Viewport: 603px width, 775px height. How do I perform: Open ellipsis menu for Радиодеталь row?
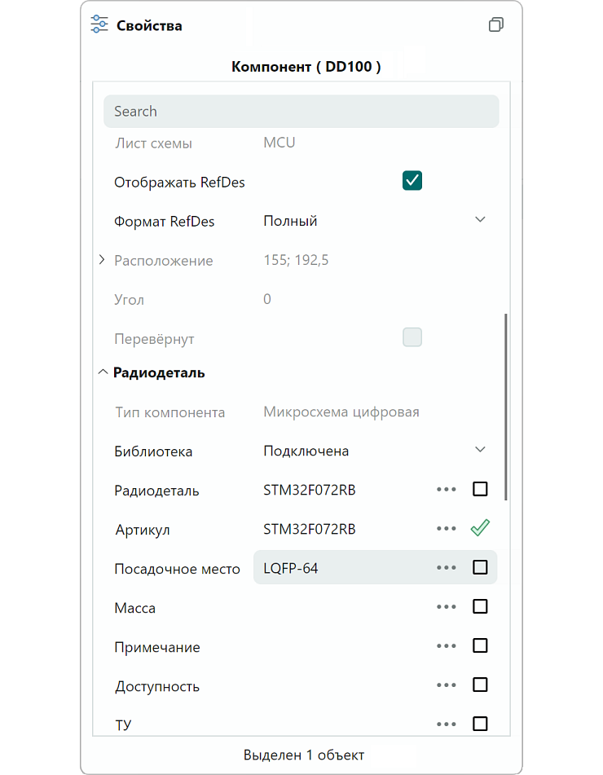click(446, 490)
